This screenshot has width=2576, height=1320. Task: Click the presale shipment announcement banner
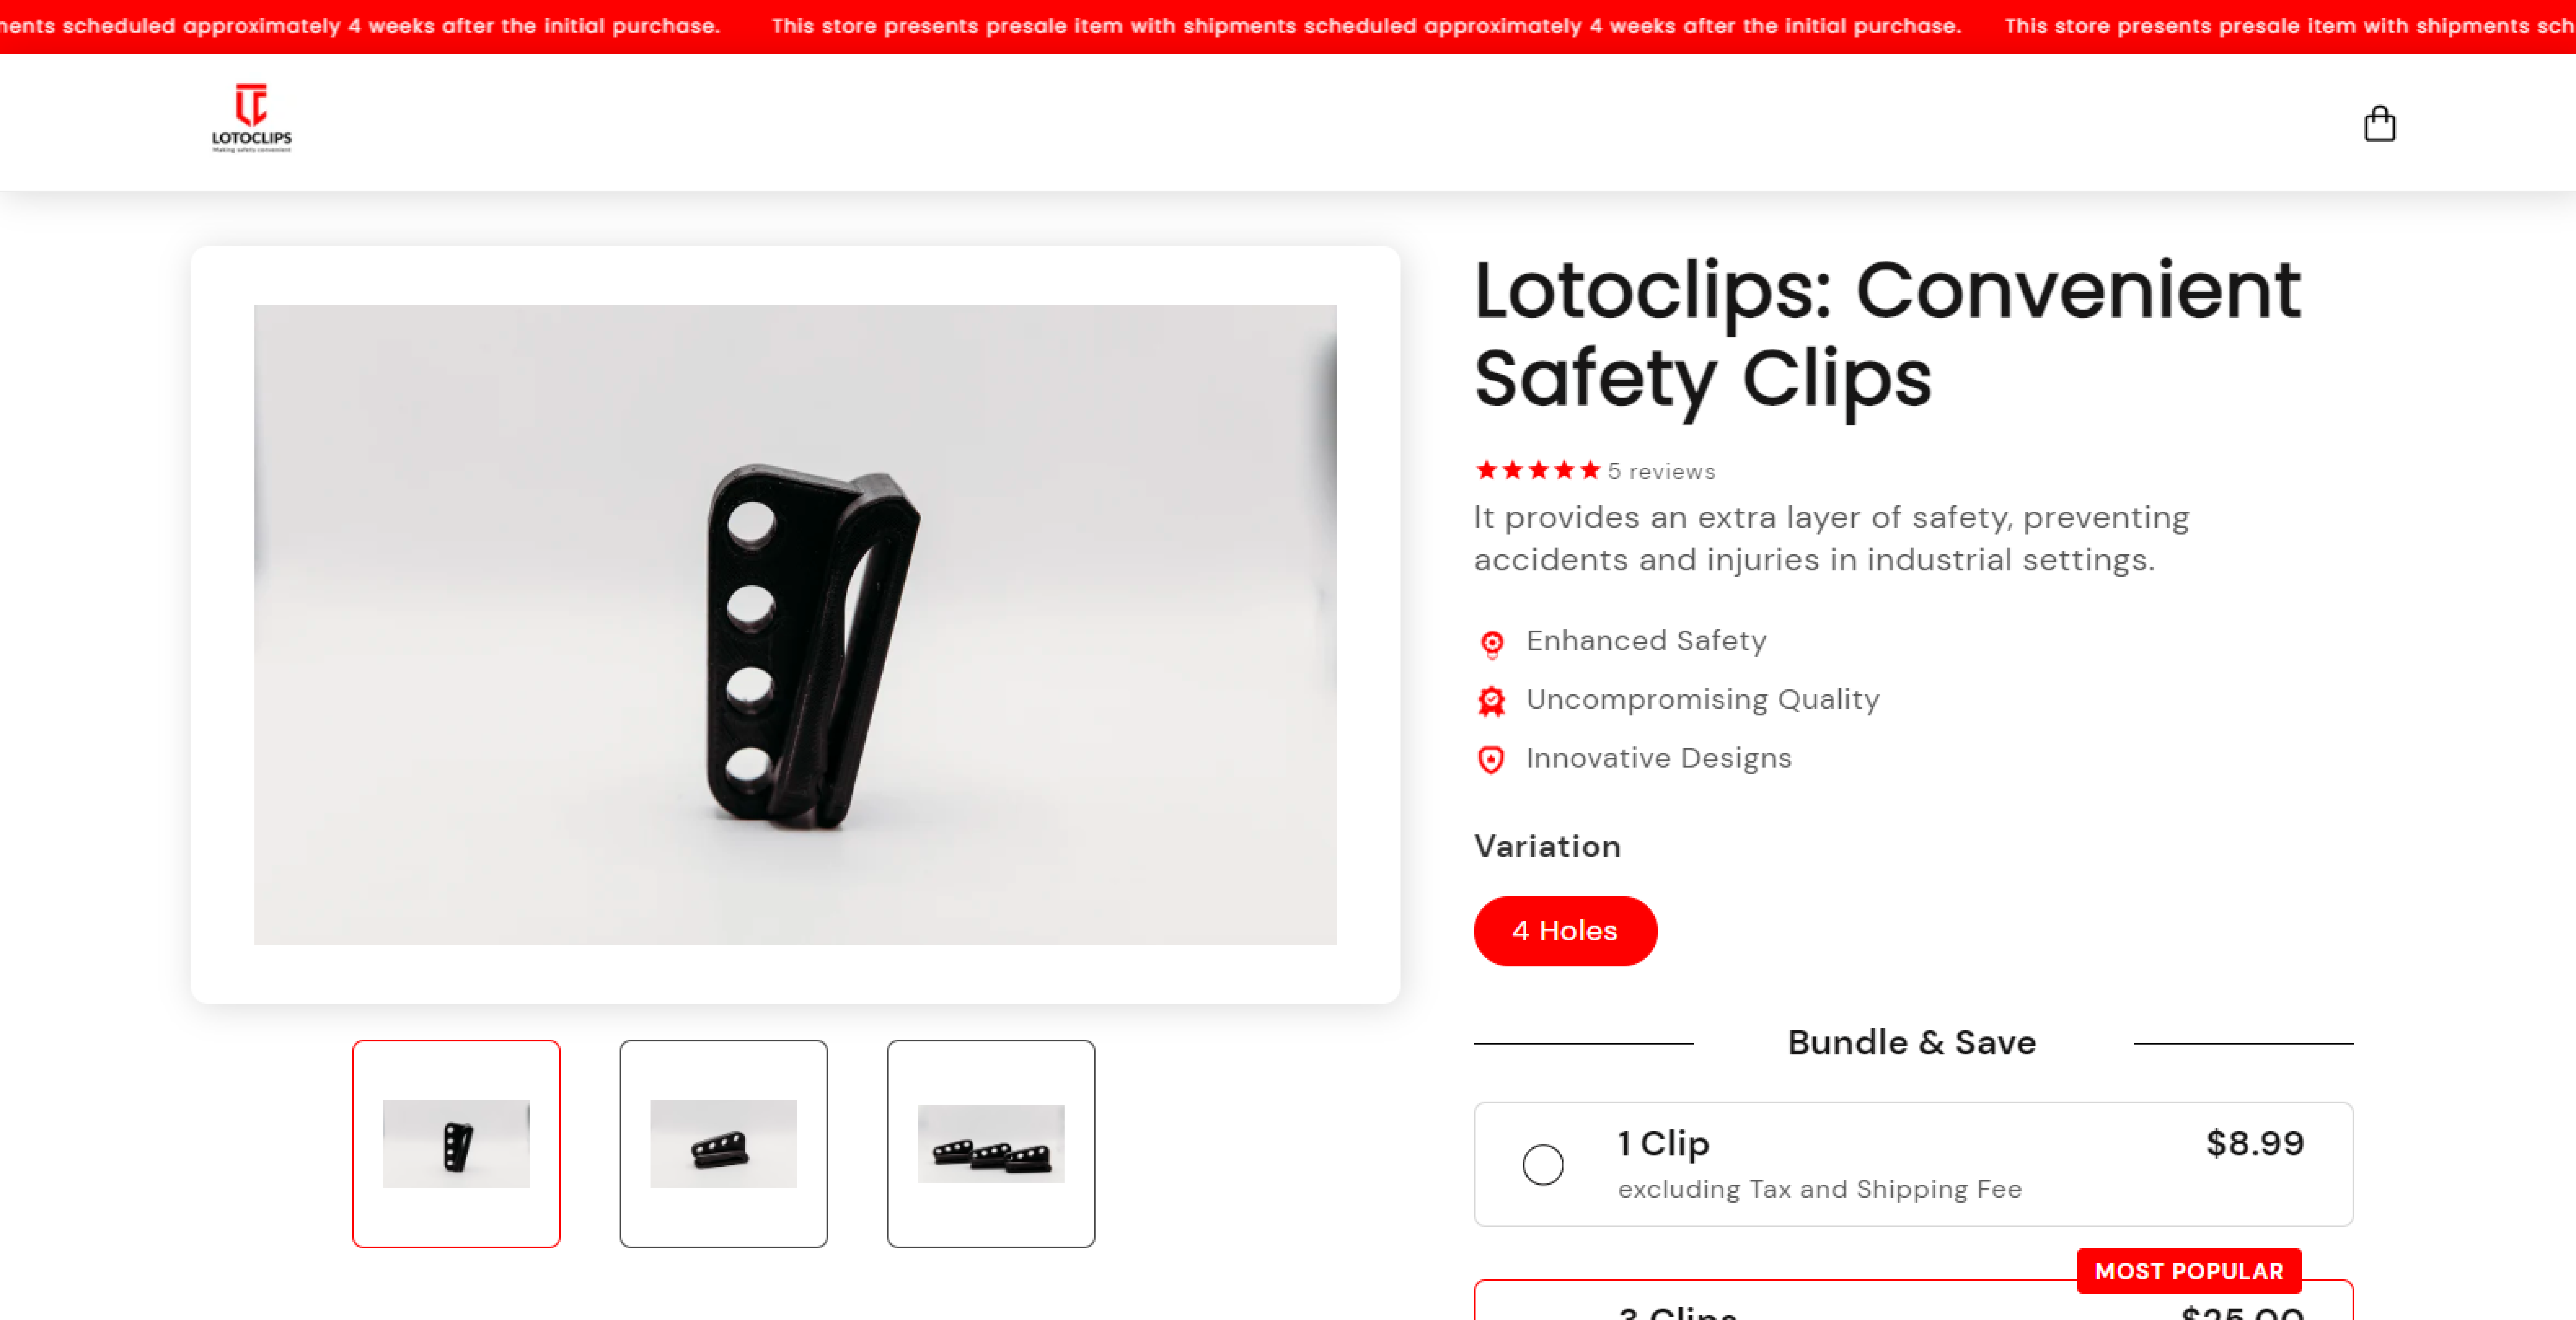click(x=1288, y=26)
